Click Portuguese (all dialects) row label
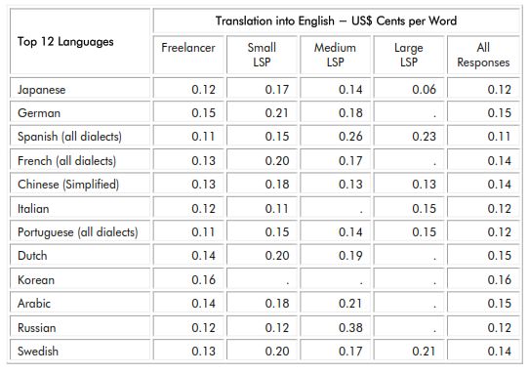530x374 pixels. (80, 232)
